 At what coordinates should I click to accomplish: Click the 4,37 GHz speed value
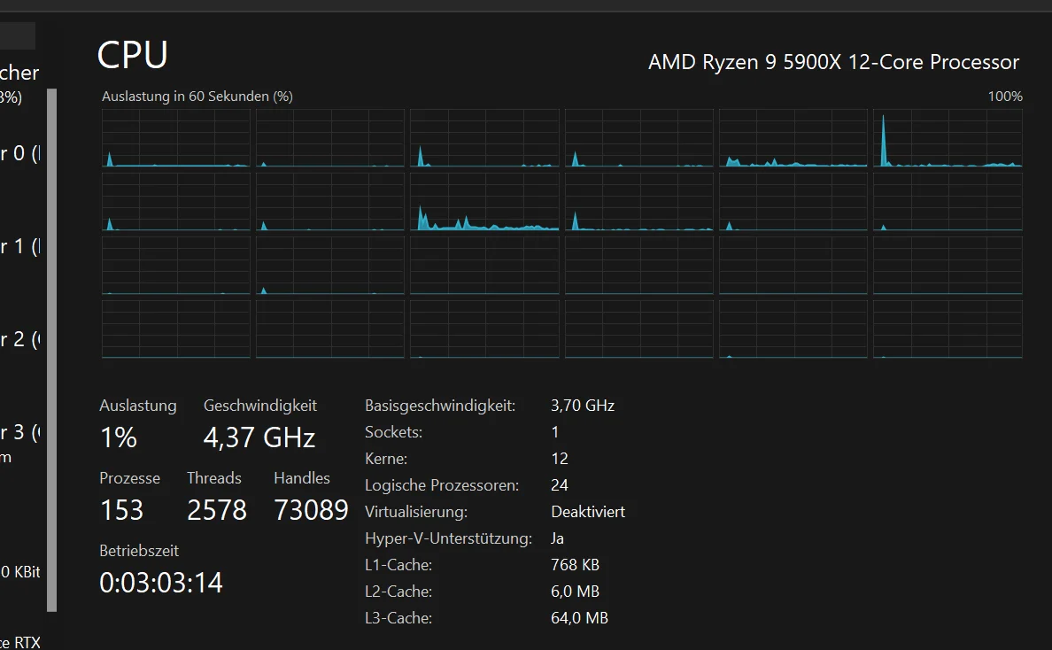(259, 437)
